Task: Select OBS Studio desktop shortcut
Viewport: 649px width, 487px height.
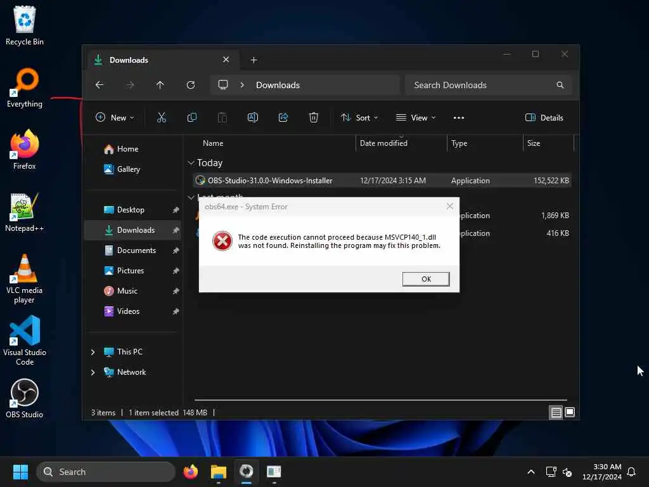Action: pyautogui.click(x=25, y=398)
